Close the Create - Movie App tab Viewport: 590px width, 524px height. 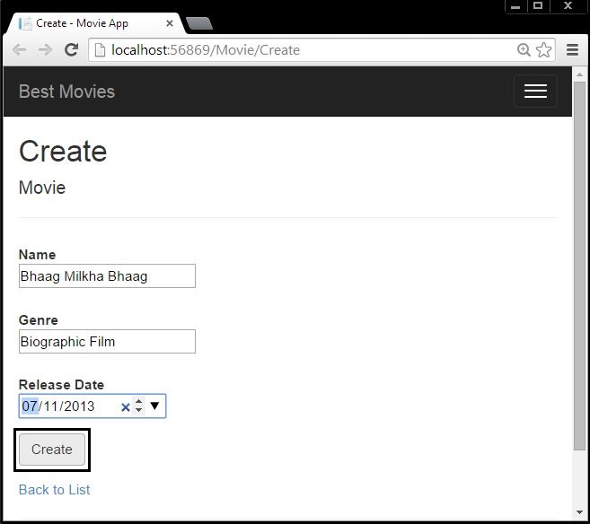point(170,23)
